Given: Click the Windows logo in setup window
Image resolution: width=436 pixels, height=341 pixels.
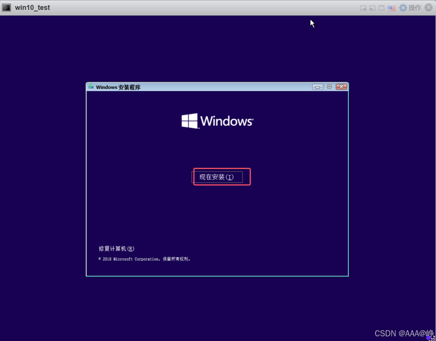Looking at the screenshot, I should coord(189,121).
